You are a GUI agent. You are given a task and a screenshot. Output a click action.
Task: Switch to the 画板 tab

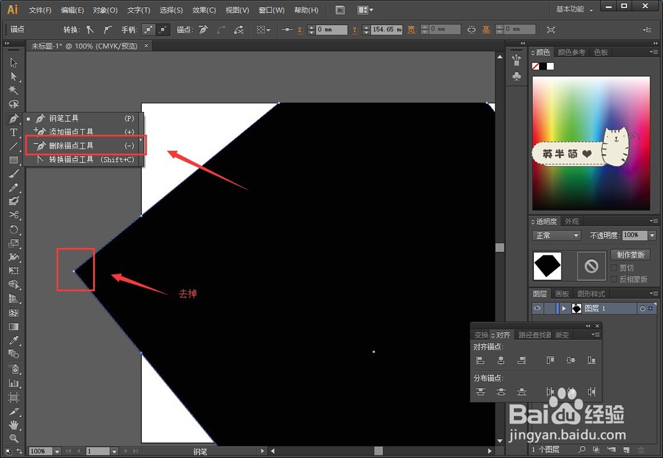pos(562,294)
